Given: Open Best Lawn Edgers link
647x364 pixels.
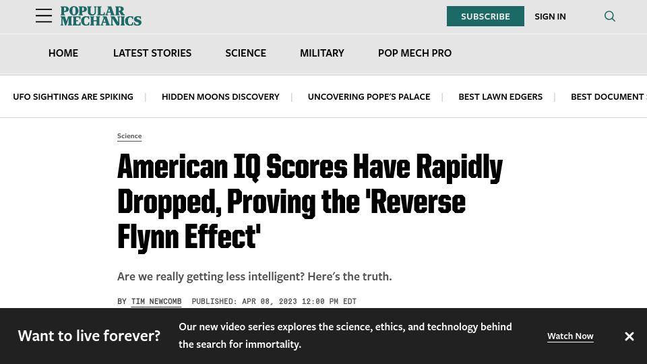Looking at the screenshot, I should (500, 97).
